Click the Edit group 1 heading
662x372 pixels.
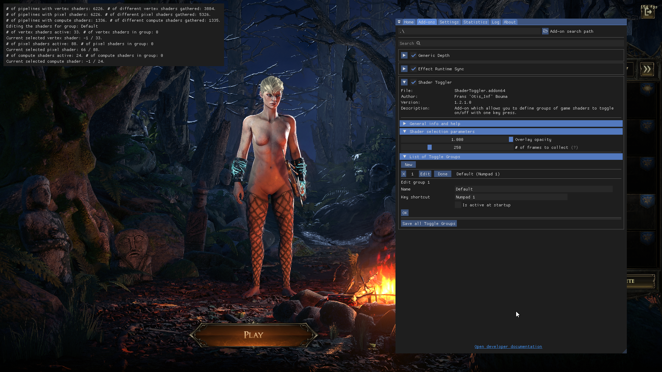[x=415, y=182]
